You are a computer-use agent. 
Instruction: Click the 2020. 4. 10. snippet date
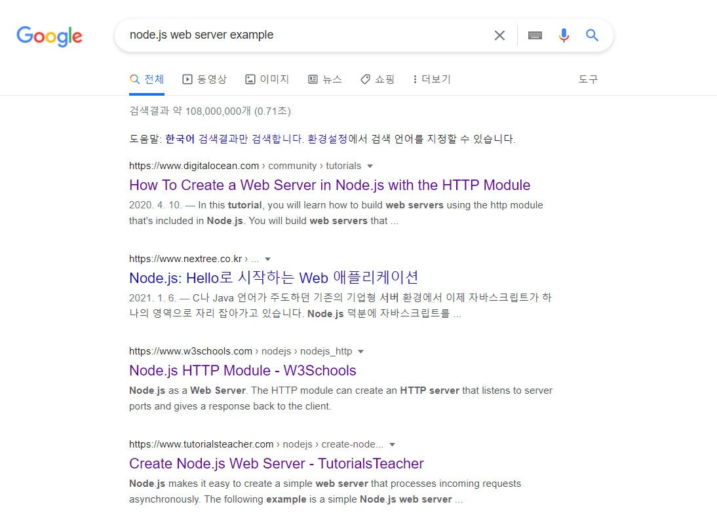[155, 205]
